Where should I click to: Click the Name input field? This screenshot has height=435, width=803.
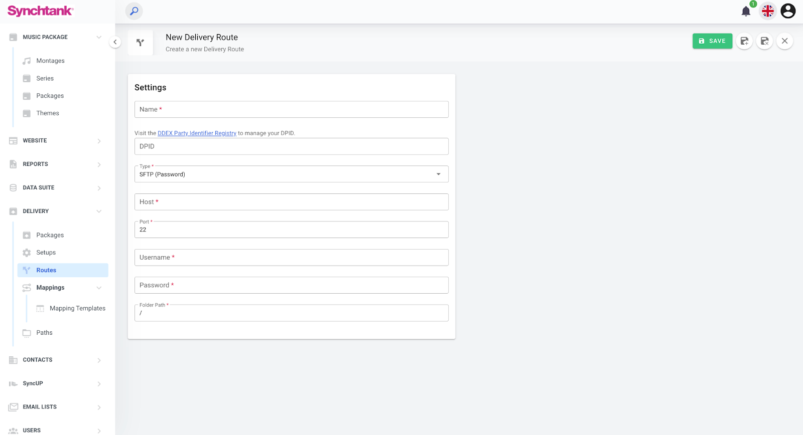[291, 109]
